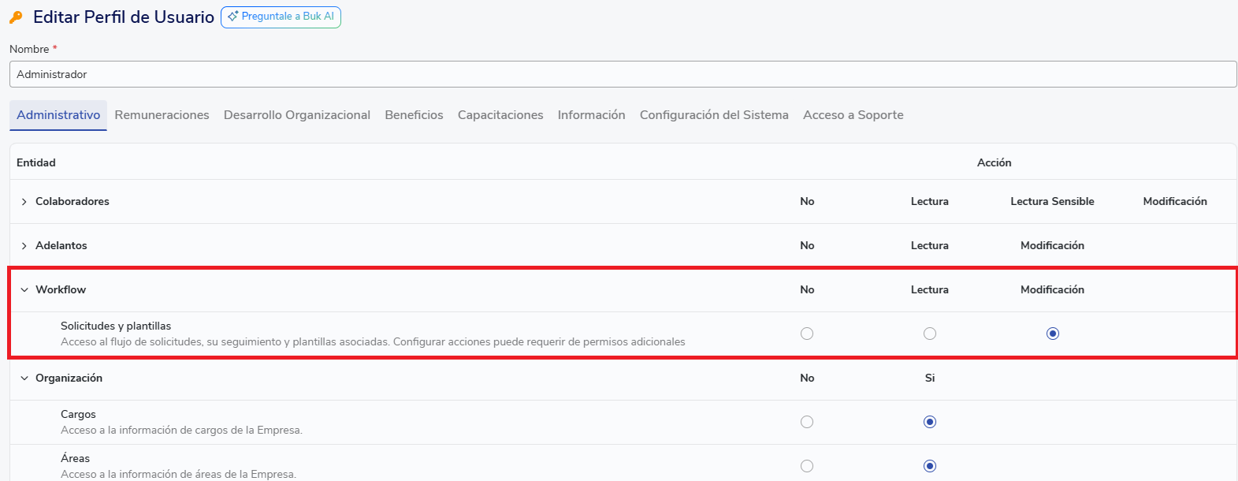Image resolution: width=1238 pixels, height=481 pixels.
Task: Collapse the Organización section chevron
Action: [x=24, y=378]
